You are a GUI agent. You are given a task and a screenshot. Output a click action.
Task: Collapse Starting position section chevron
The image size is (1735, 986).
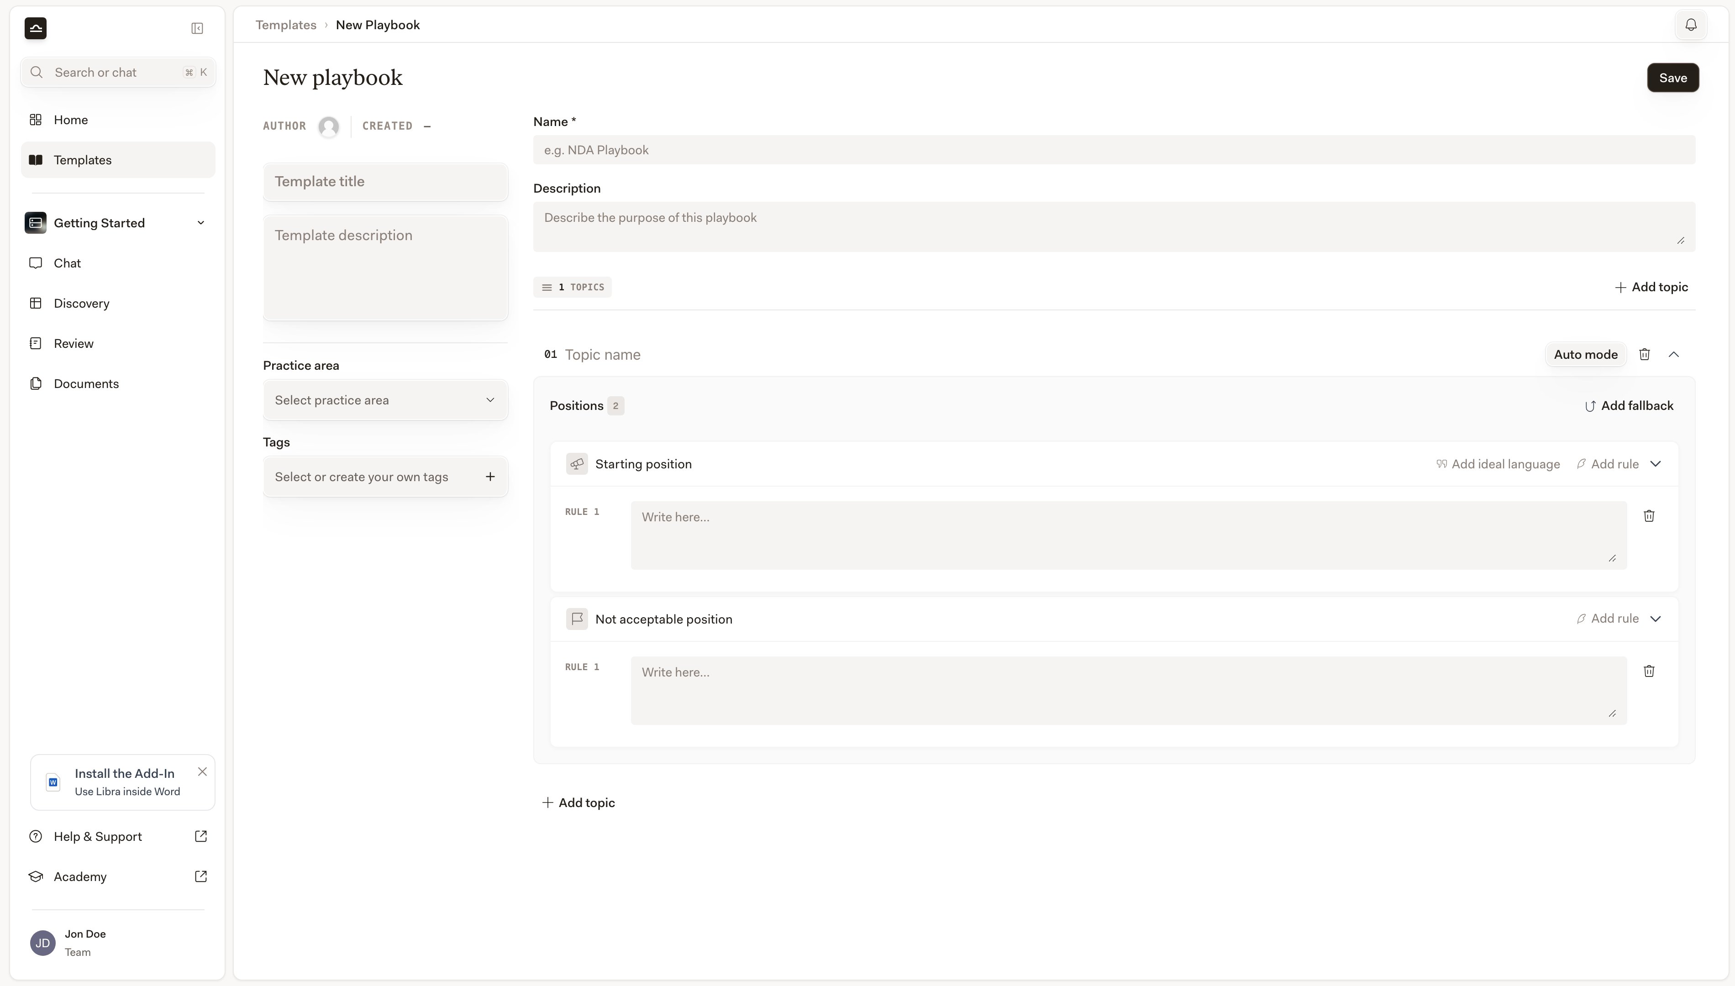pyautogui.click(x=1655, y=464)
